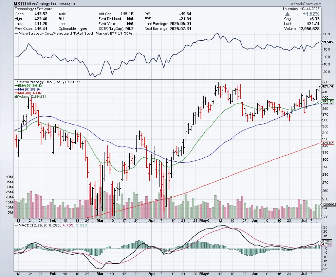Select the MA(50) 389.56 legend entry

[x=27, y=89]
